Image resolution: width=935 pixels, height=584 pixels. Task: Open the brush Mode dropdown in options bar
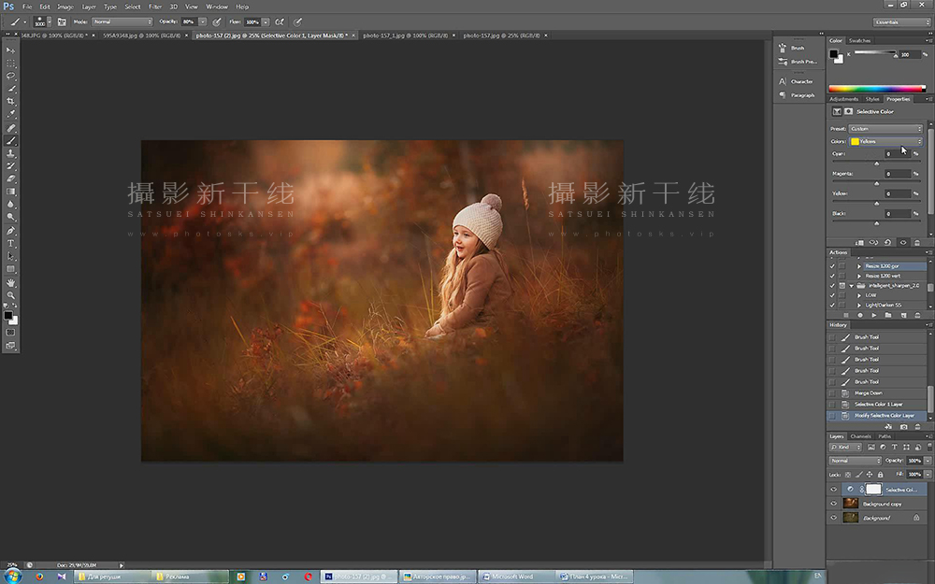coord(122,22)
